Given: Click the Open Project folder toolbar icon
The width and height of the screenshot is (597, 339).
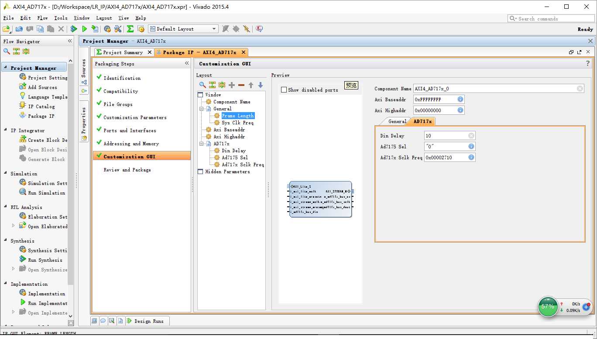Looking at the screenshot, I should pos(6,29).
